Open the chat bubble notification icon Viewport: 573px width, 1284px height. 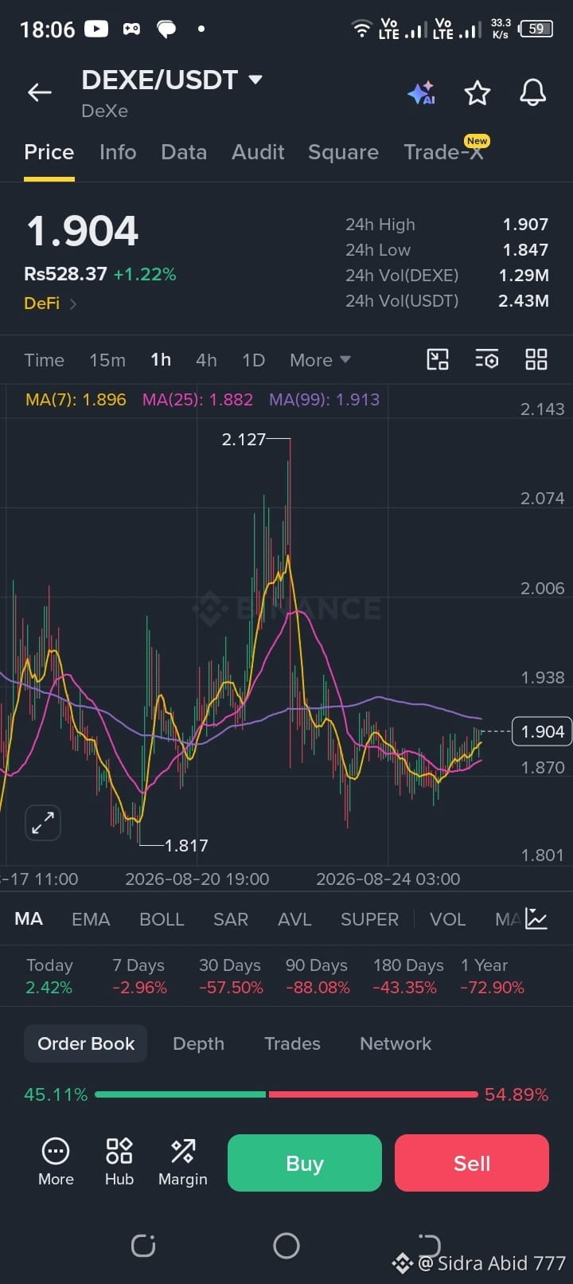click(166, 29)
